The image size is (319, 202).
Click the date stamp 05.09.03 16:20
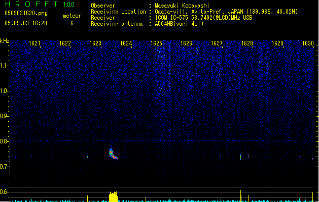tap(26, 23)
